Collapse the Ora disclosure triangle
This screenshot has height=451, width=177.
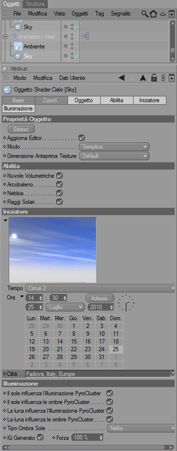[22, 297]
